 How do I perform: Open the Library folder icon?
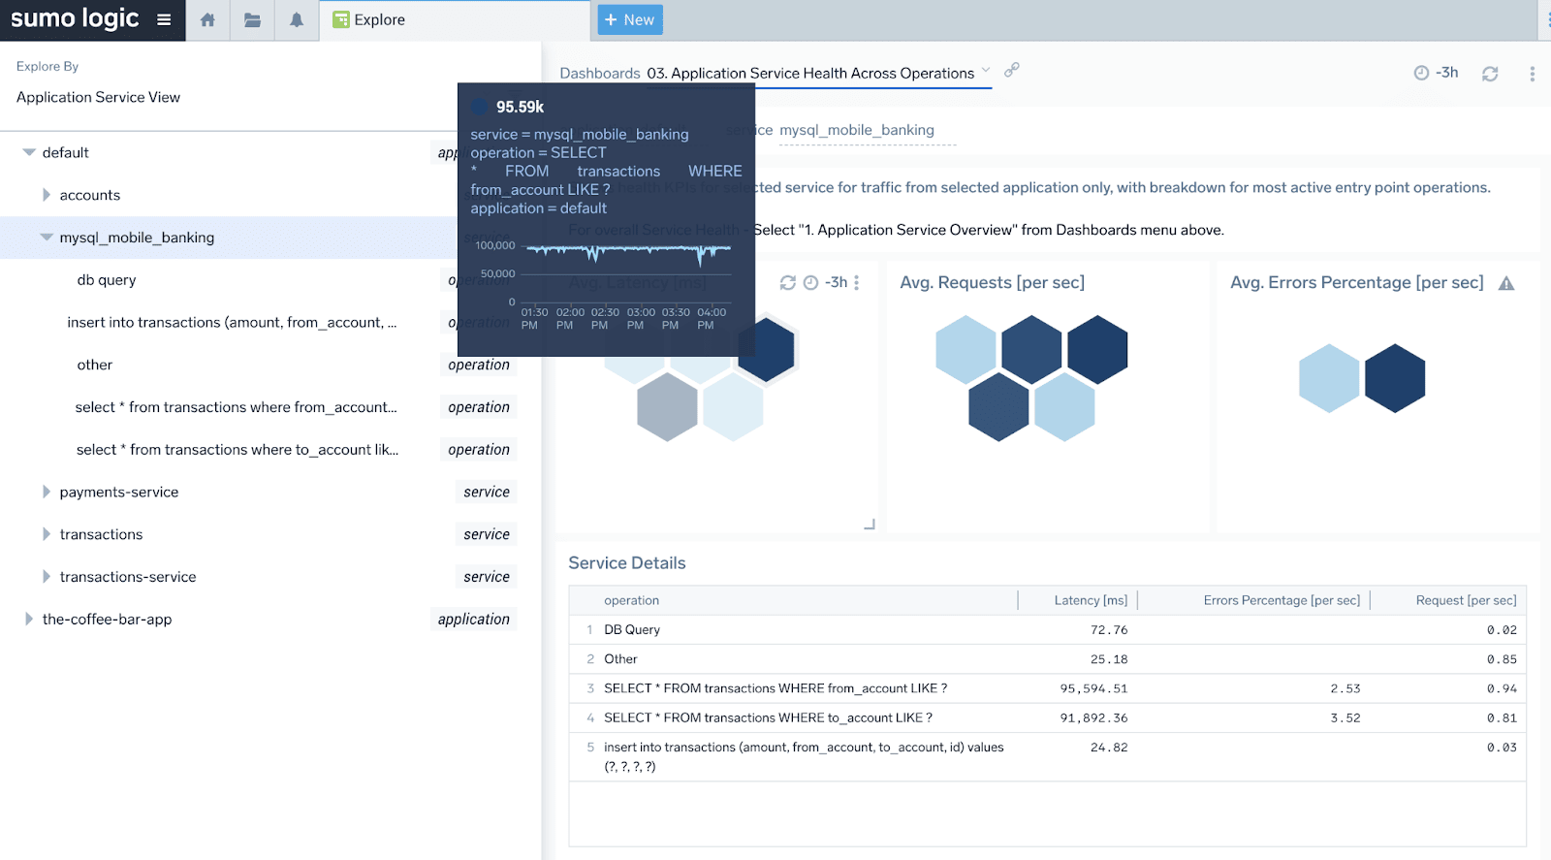pos(252,19)
